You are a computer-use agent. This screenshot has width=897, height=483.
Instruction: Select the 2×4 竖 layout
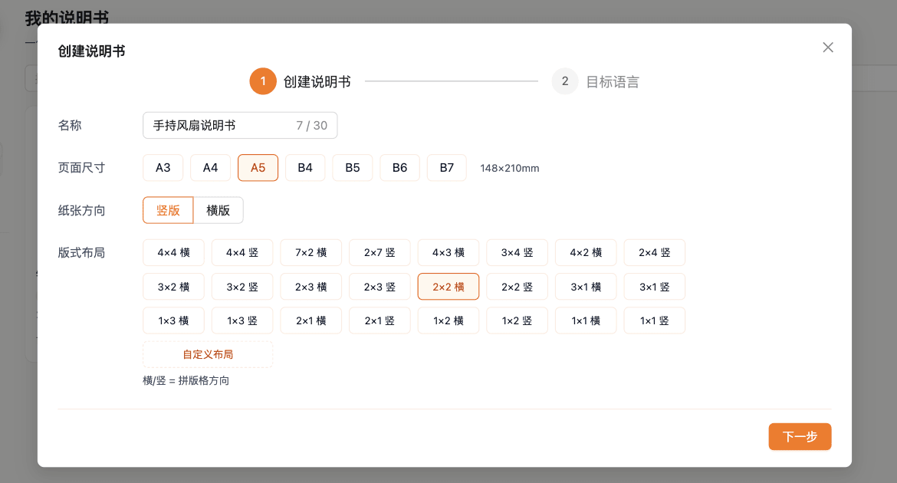pos(654,252)
